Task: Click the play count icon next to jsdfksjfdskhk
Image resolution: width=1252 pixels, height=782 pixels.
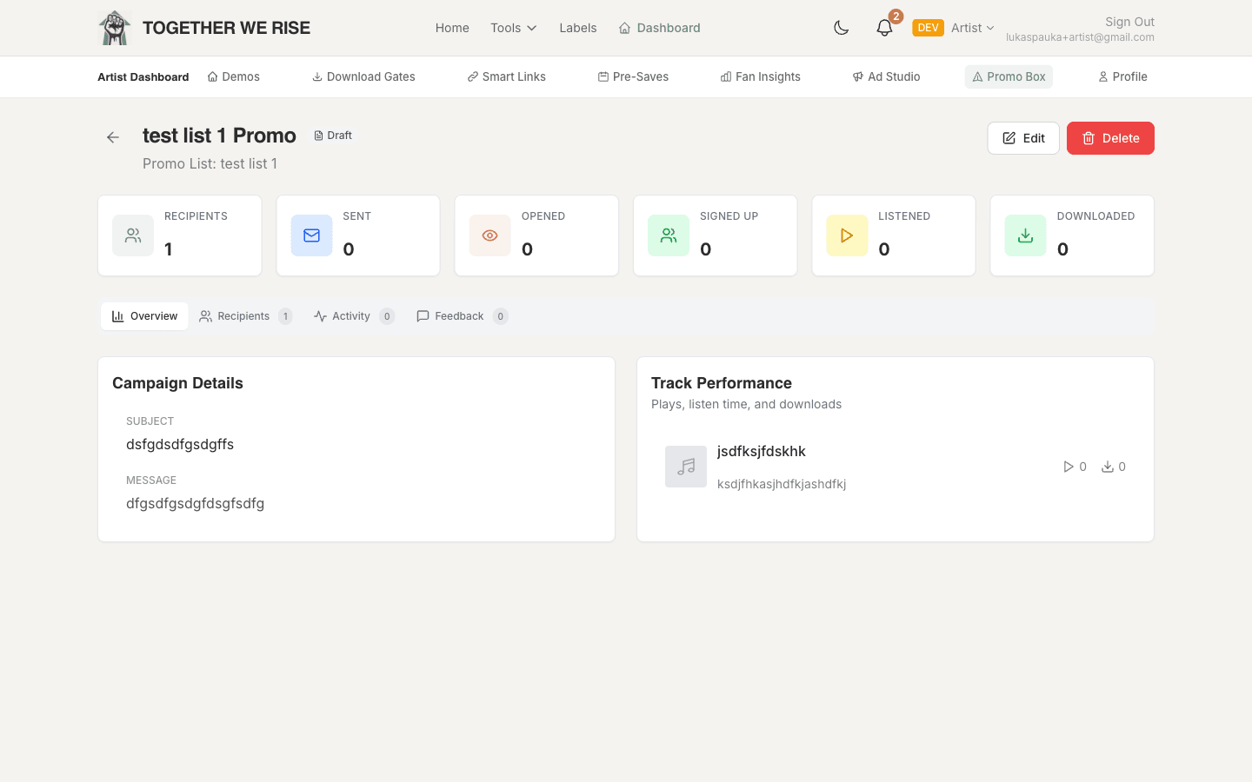Action: [1067, 467]
